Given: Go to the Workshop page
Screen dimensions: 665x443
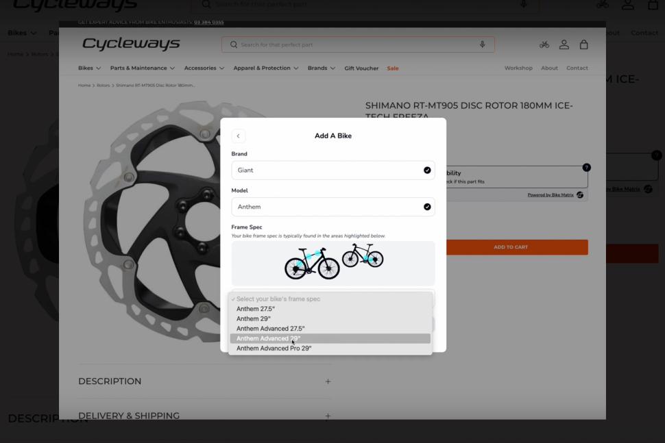Looking at the screenshot, I should pos(518,68).
